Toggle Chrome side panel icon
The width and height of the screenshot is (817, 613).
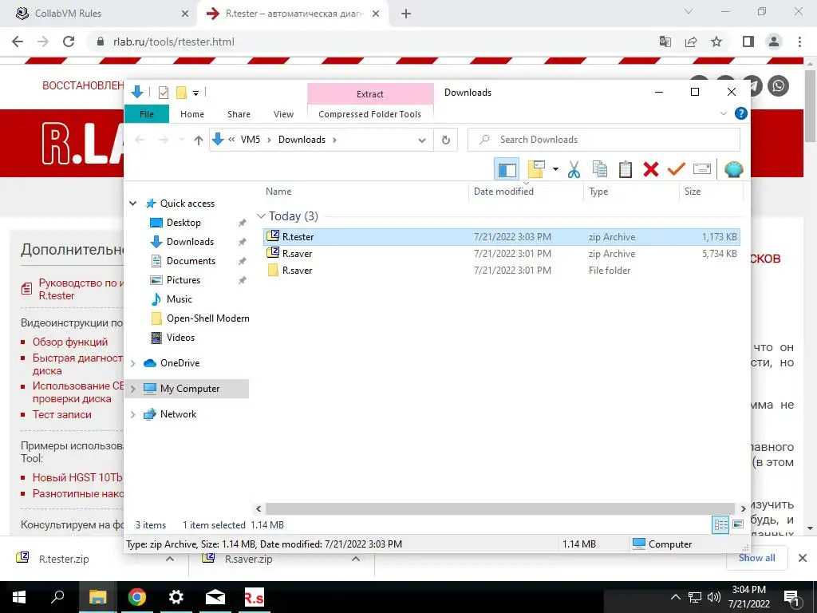(x=748, y=42)
